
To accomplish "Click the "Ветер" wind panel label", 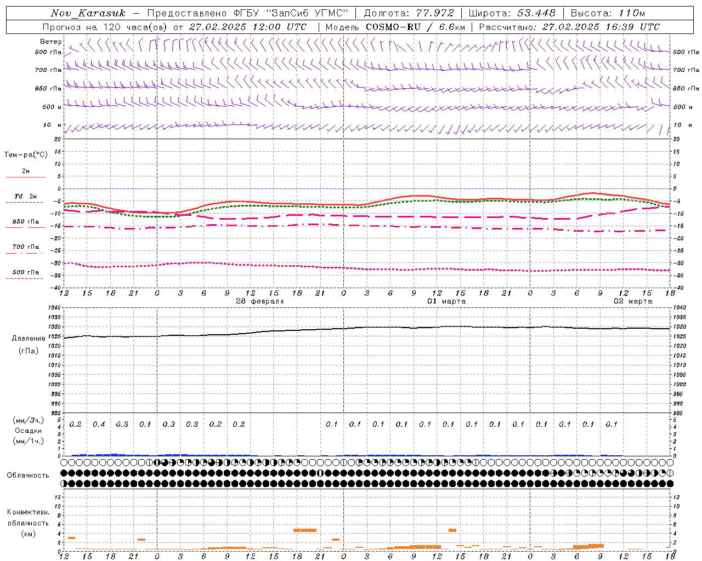I will [50, 42].
